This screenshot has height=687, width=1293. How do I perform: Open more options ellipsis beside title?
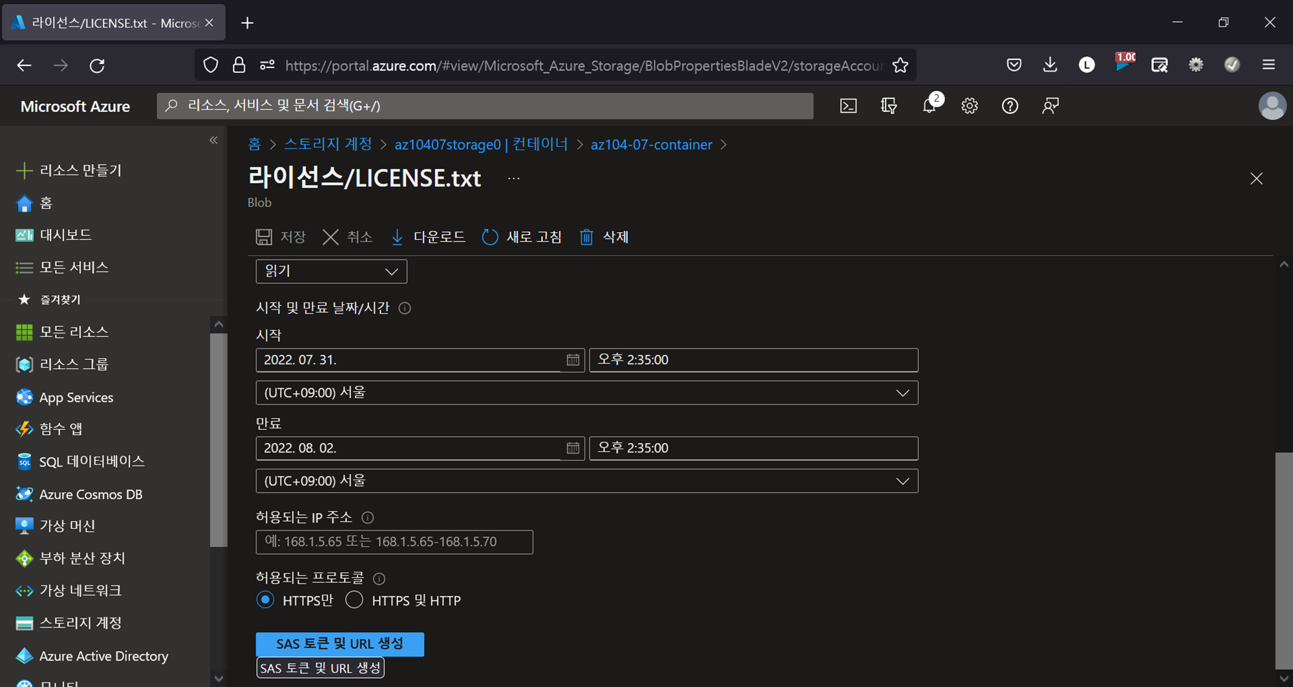[x=513, y=179]
